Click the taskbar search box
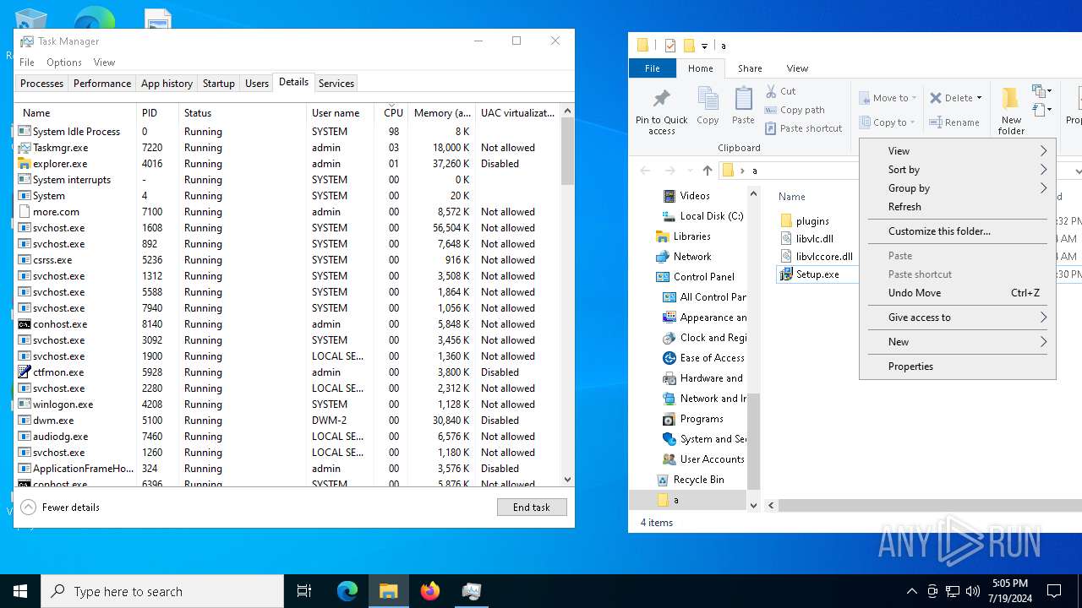The image size is (1082, 608). pyautogui.click(x=162, y=591)
